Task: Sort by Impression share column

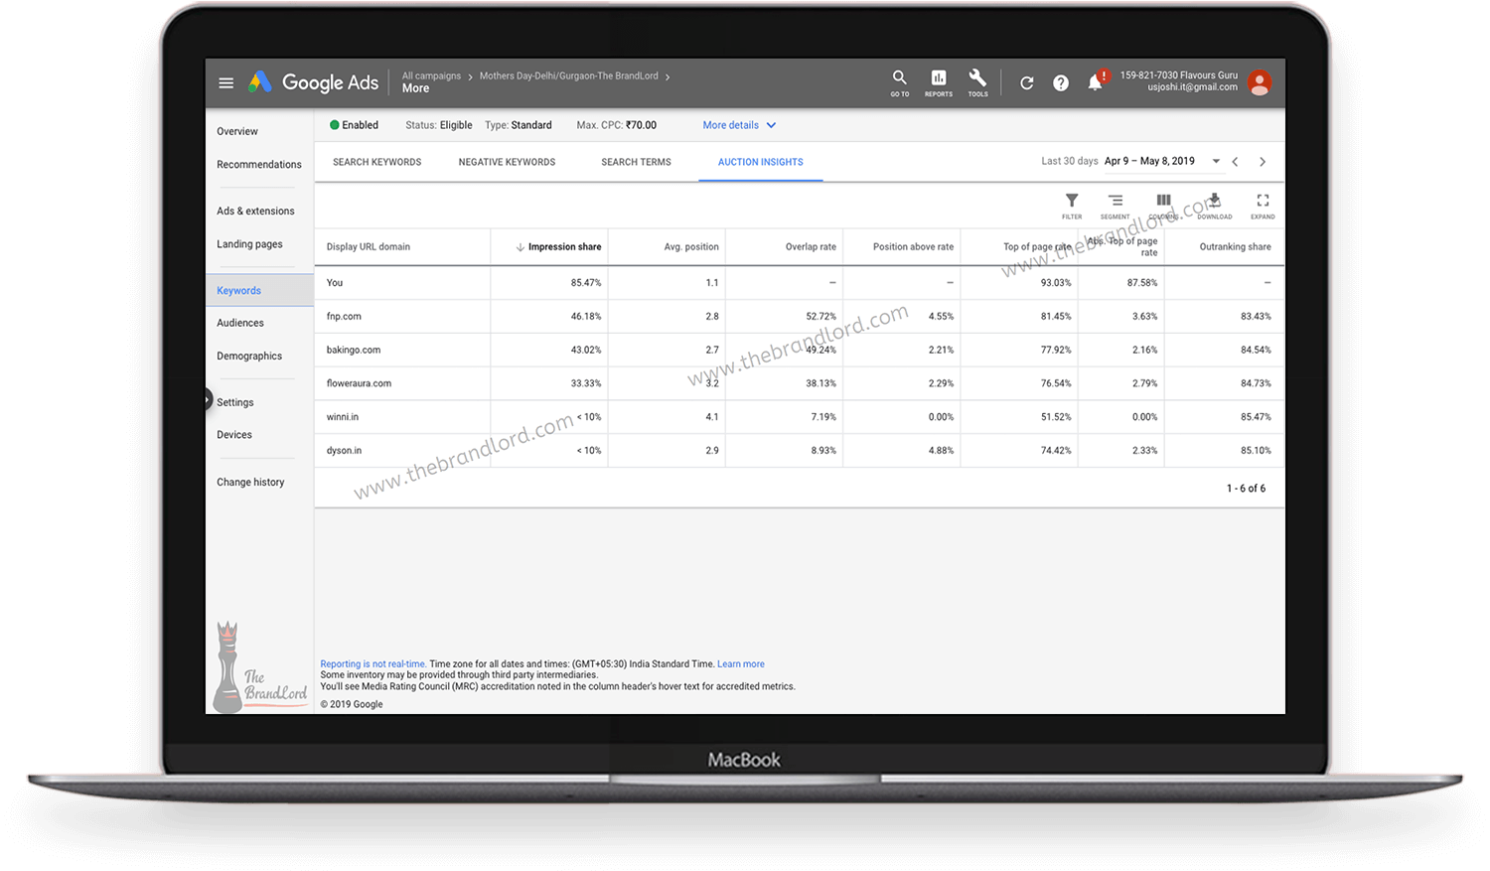Action: tap(558, 247)
